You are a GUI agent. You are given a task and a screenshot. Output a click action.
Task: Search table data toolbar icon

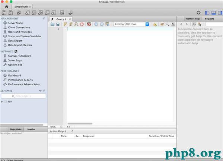click(x=62, y=13)
